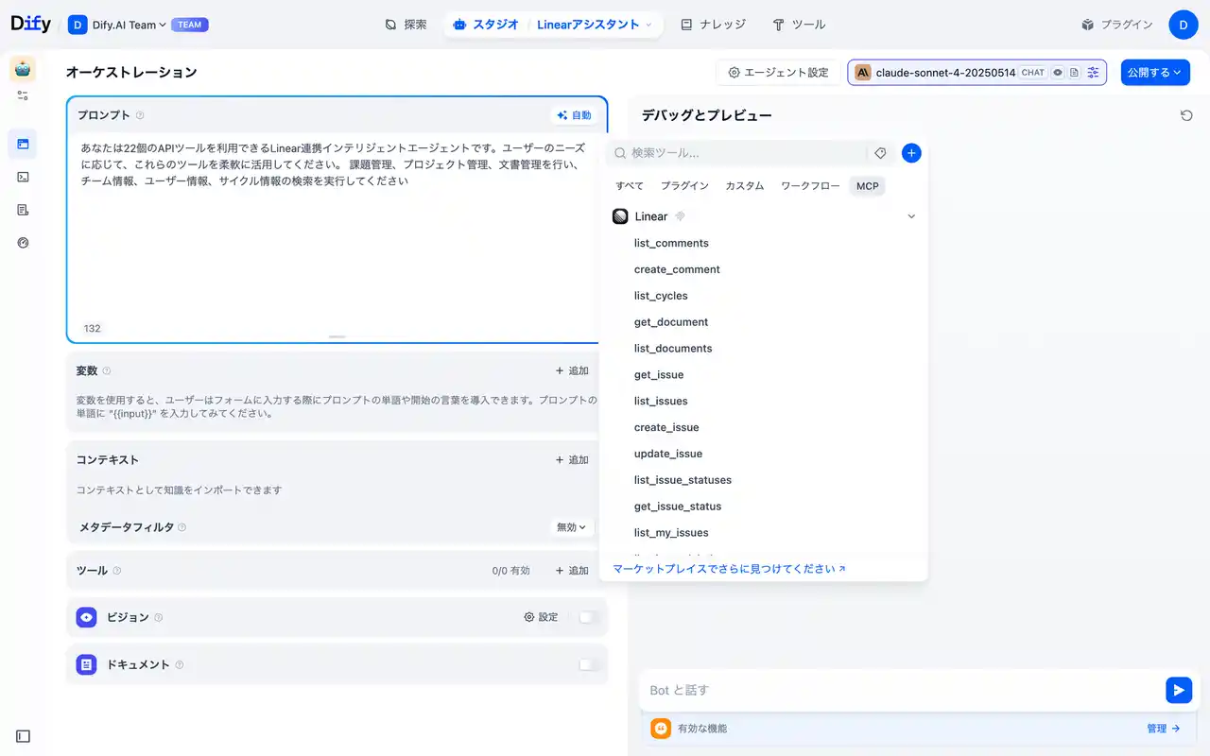Screen dimensions: 1210x756
Task: Open the 公開する dropdown button
Action: [1154, 73]
